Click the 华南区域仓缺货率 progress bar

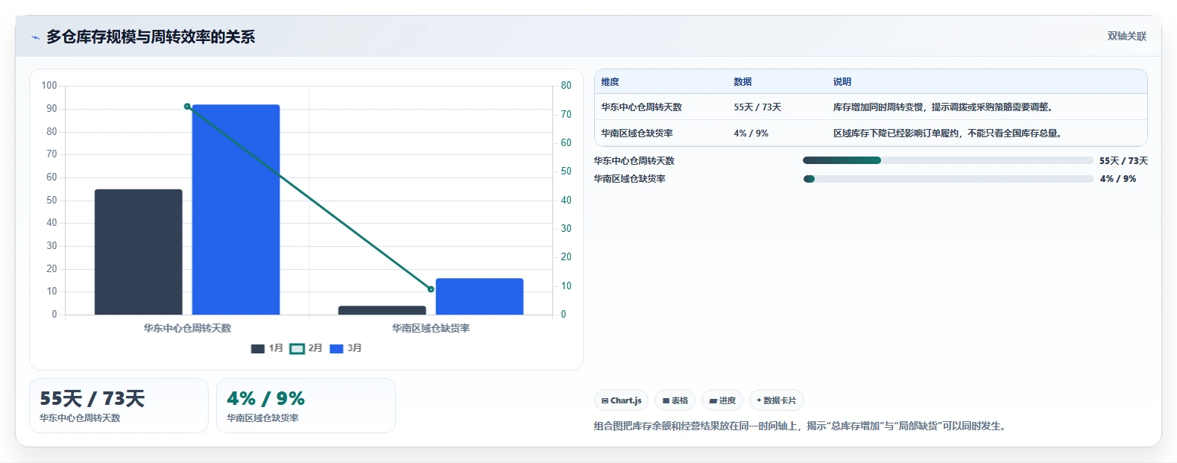point(948,179)
